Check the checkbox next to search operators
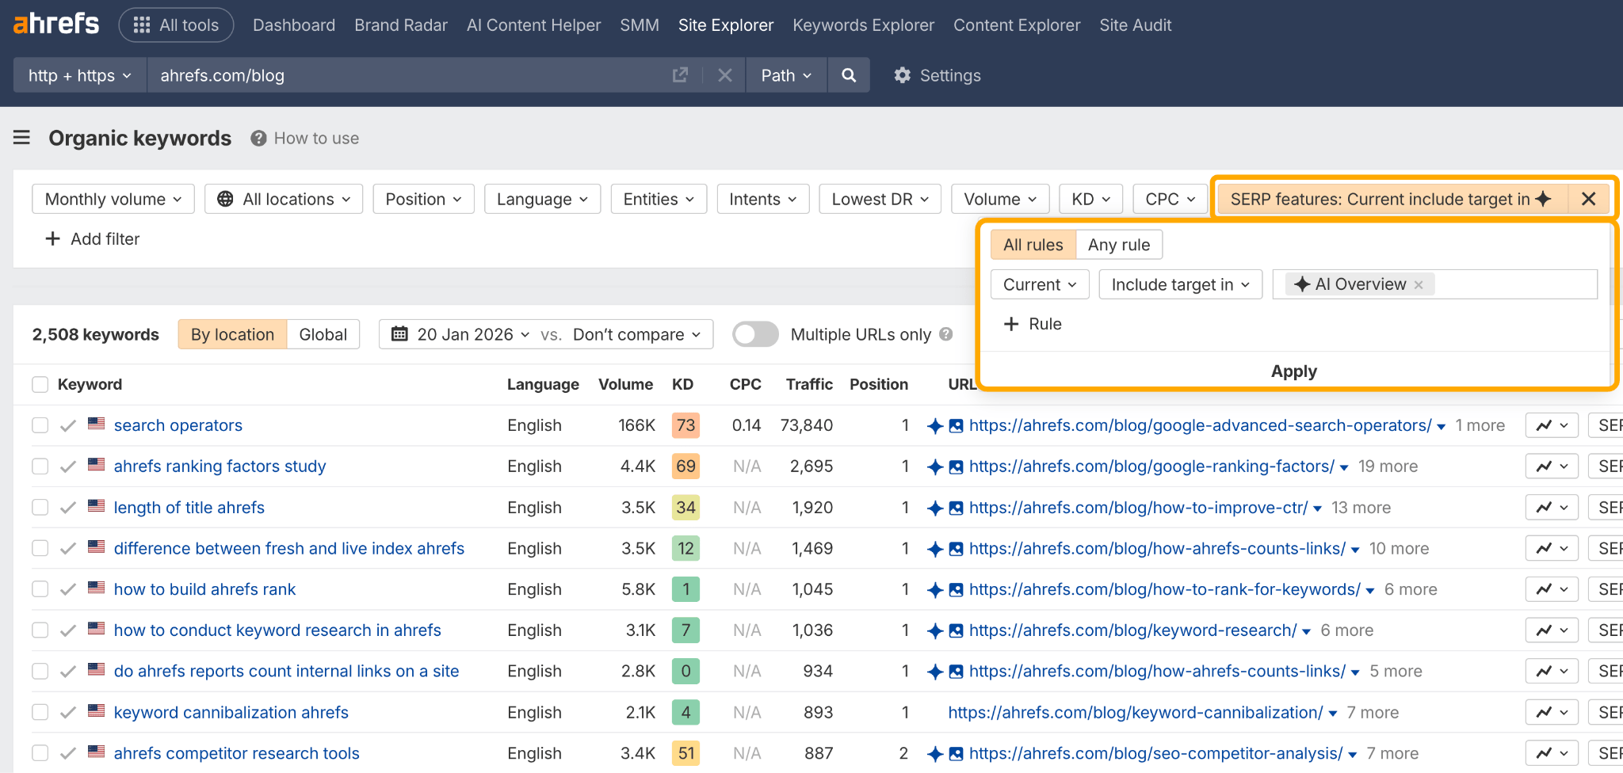Viewport: 1623px width, 773px height. click(40, 425)
